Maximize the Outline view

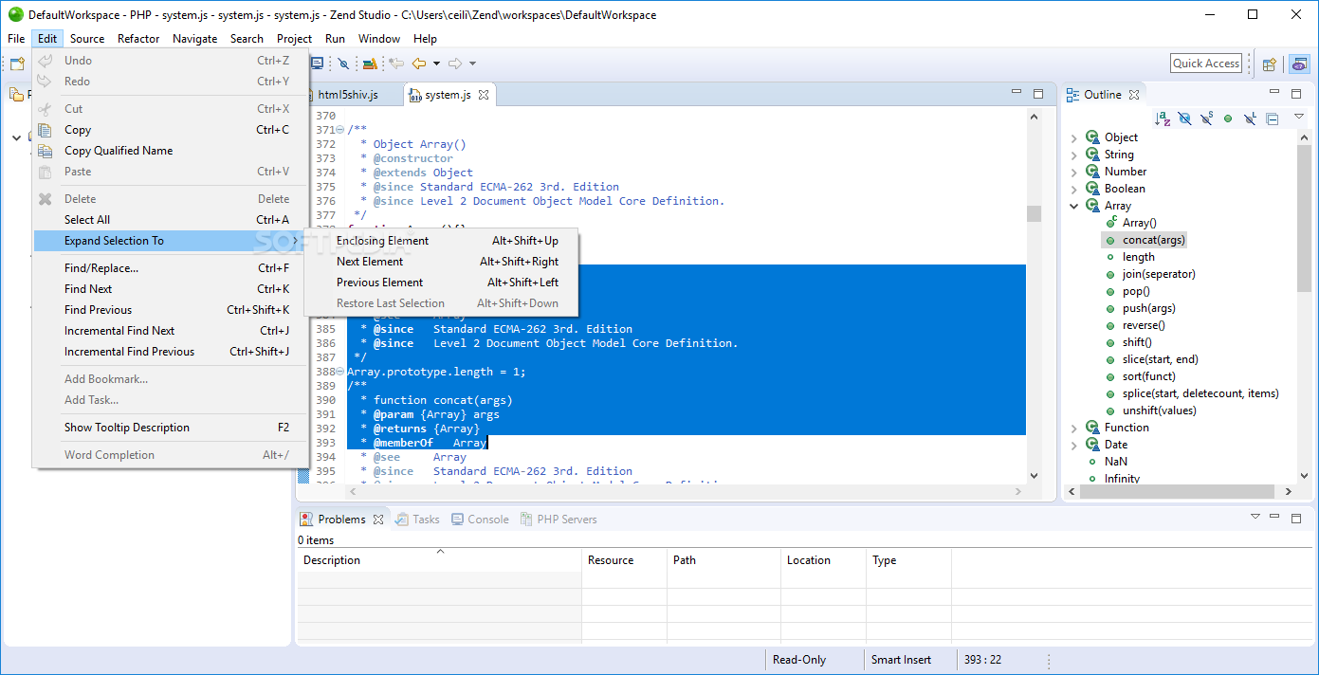coord(1297,93)
